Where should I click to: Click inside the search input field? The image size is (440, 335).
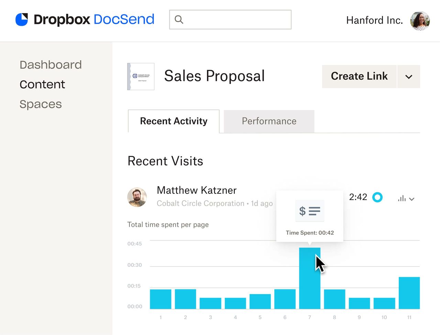pos(230,20)
